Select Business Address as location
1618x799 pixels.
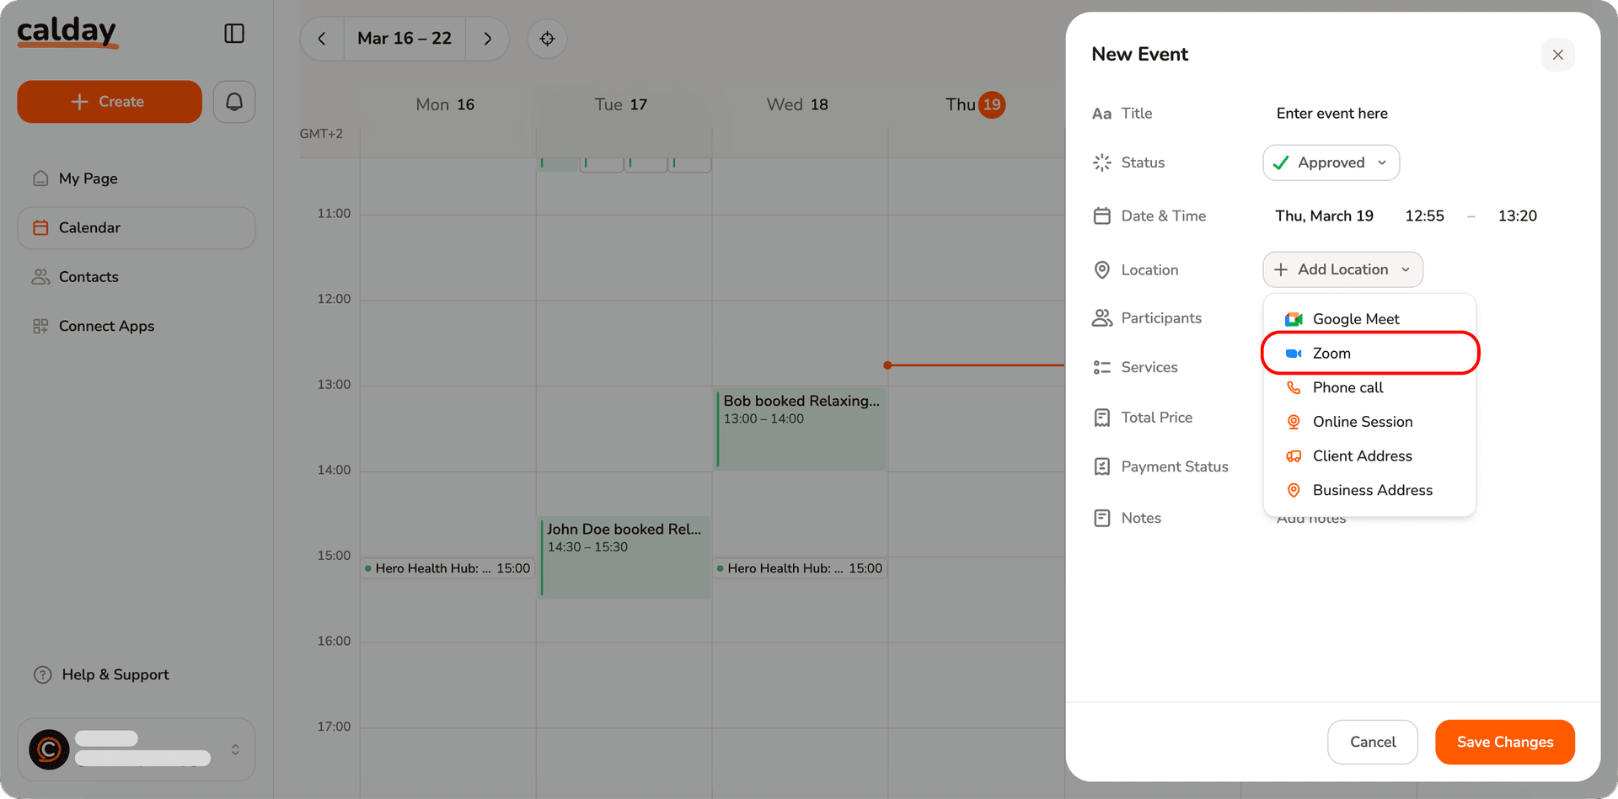pyautogui.click(x=1371, y=490)
